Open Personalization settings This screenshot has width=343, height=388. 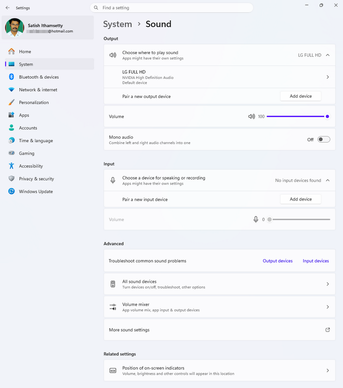[x=50, y=102]
